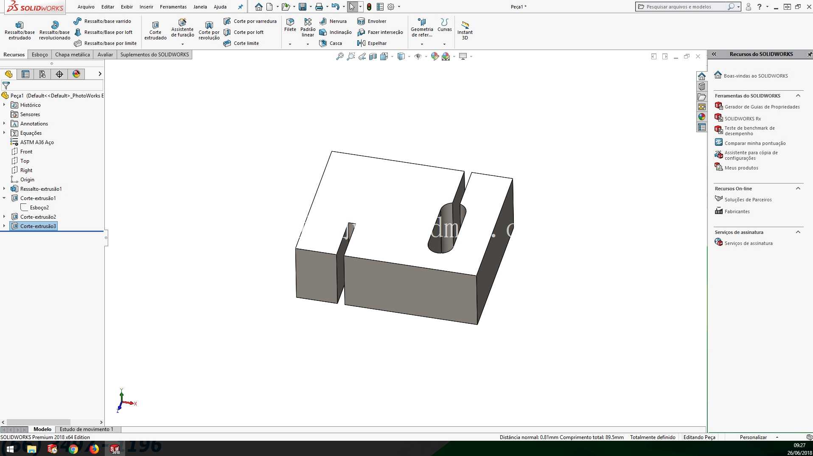This screenshot has width=813, height=456.
Task: Open the Assistente de furação tool
Action: pyautogui.click(x=182, y=28)
